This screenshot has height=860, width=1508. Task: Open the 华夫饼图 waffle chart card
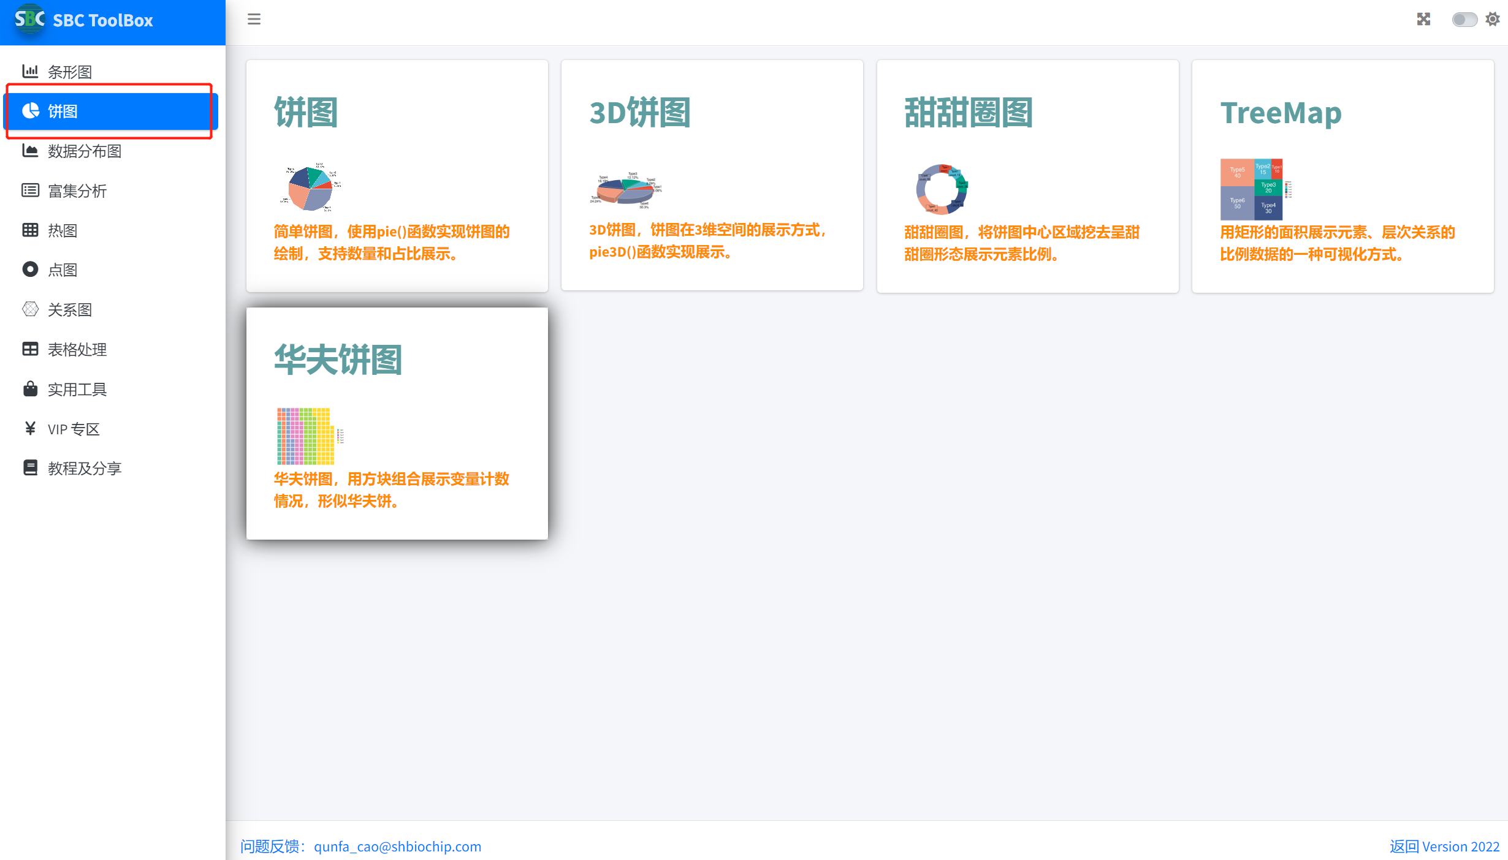click(397, 423)
